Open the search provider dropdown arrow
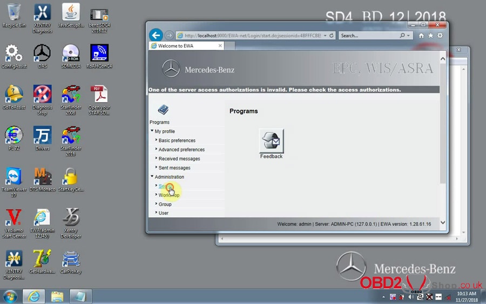 click(x=408, y=36)
